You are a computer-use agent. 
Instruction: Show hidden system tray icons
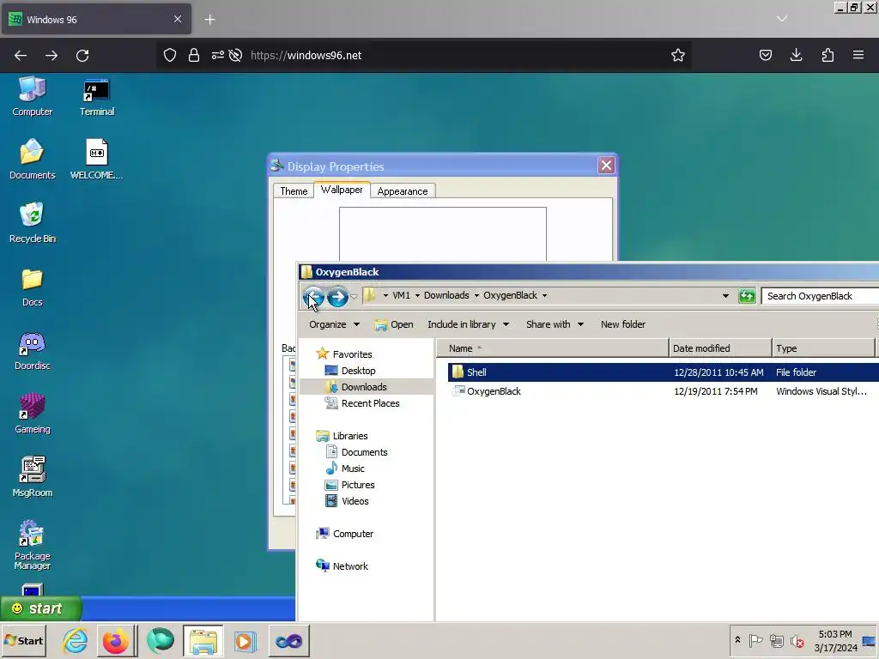737,640
